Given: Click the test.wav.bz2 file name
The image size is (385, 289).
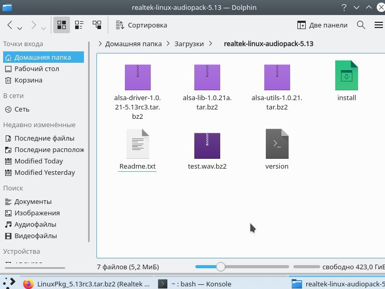Looking at the screenshot, I should click(x=207, y=166).
